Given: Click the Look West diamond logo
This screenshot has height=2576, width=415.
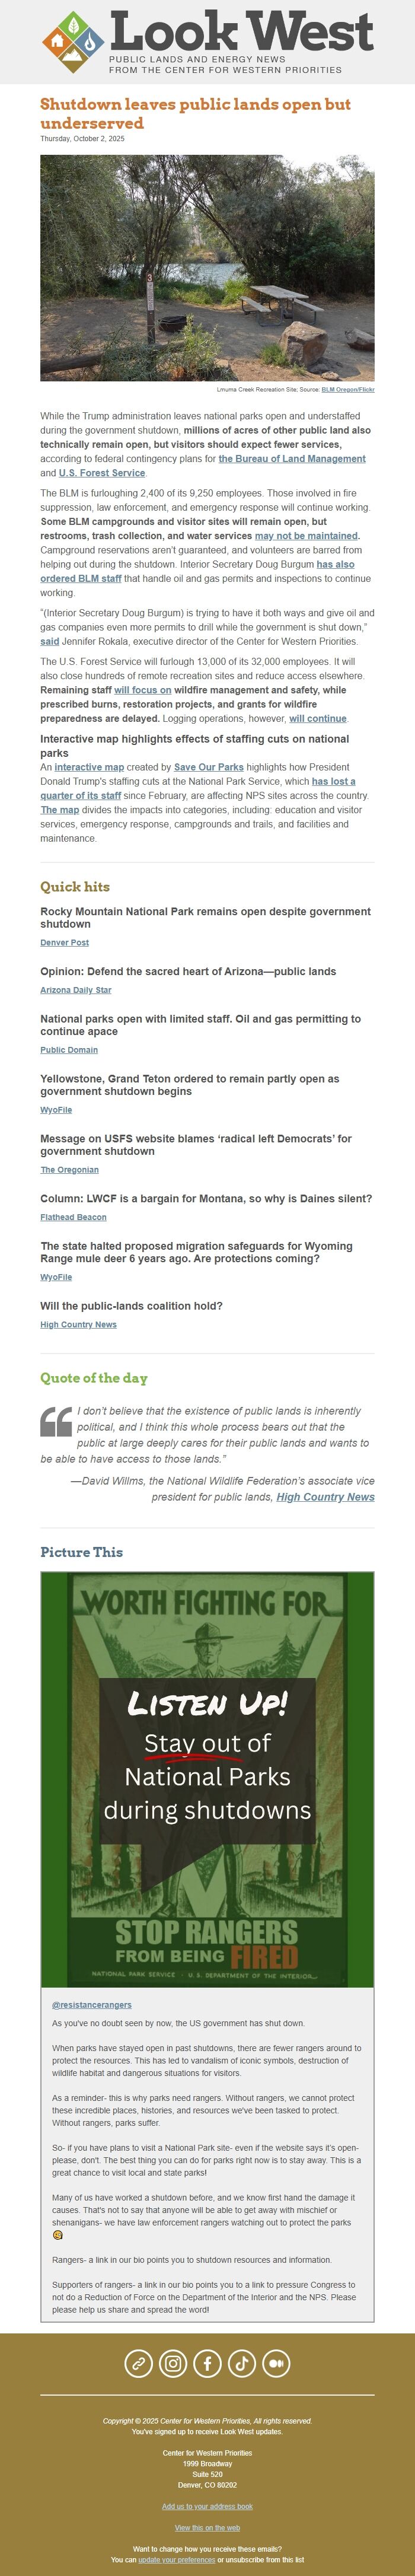Looking at the screenshot, I should [x=73, y=42].
